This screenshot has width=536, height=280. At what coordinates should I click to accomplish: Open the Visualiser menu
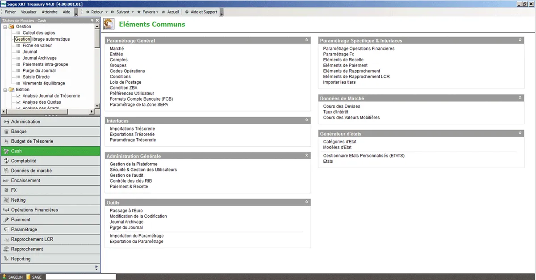(x=29, y=12)
